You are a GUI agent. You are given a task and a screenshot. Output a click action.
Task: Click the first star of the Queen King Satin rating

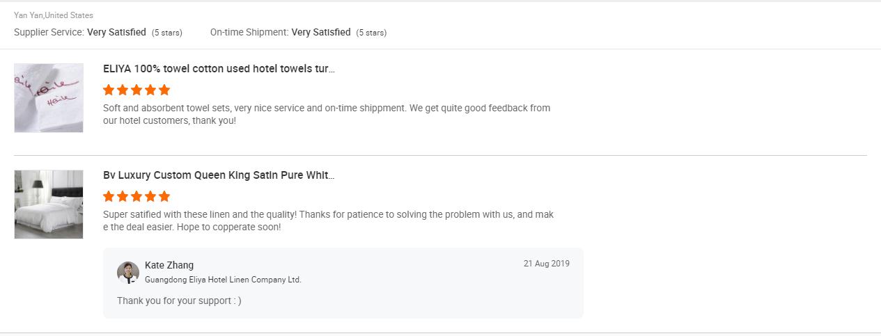pyautogui.click(x=109, y=196)
